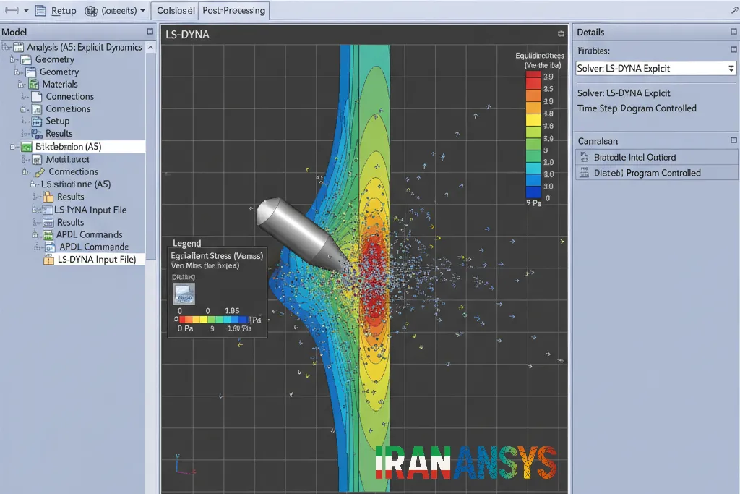
Task: Click the (oɔteeits) toolbar icon
Action: pyautogui.click(x=91, y=10)
